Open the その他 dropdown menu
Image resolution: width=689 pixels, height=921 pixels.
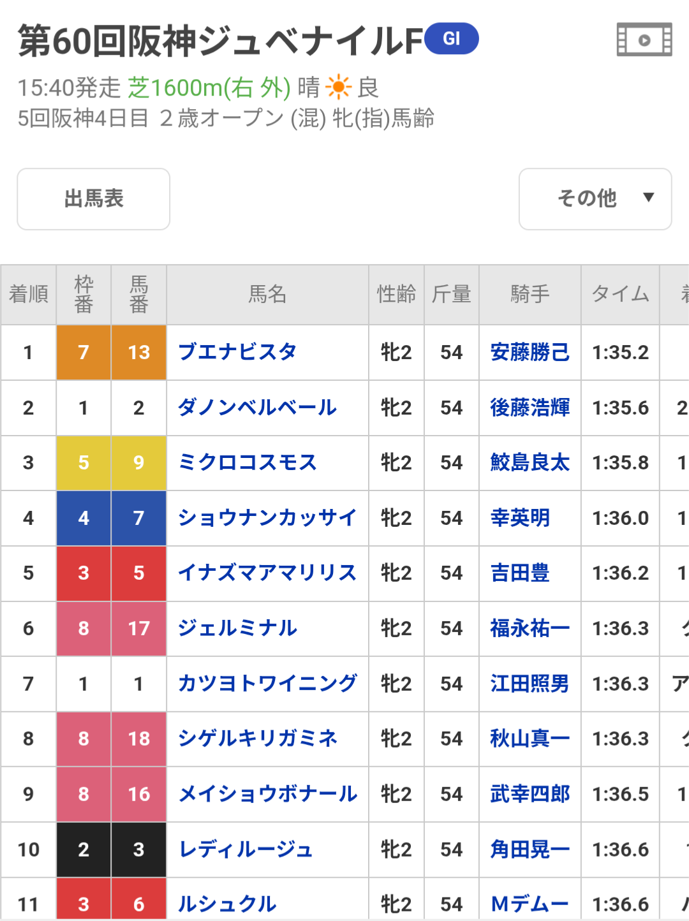pos(595,198)
